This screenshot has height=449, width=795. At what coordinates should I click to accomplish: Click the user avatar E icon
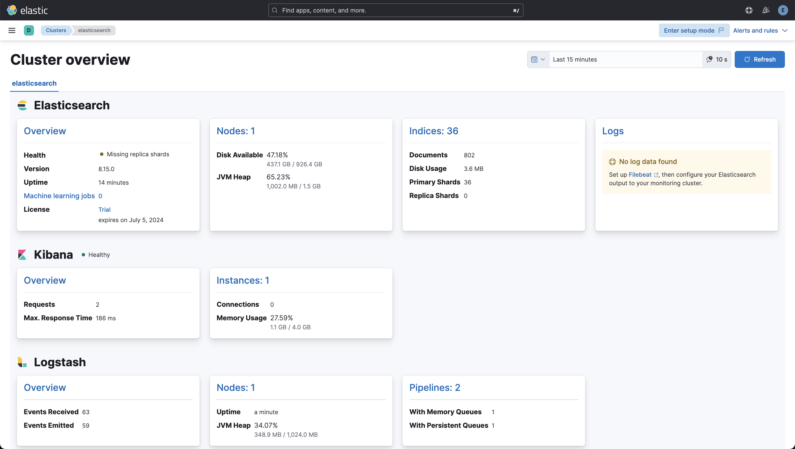pos(783,10)
